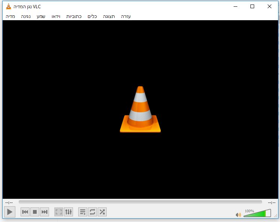
Task: Start playback with the Play button
Action: (10, 212)
